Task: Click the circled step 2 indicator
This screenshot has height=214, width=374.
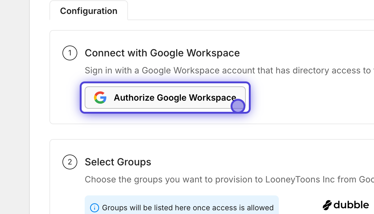Action: click(70, 162)
